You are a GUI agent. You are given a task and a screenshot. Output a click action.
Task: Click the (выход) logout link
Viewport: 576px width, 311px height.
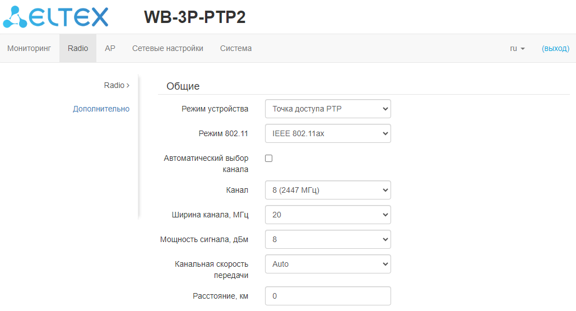click(555, 48)
